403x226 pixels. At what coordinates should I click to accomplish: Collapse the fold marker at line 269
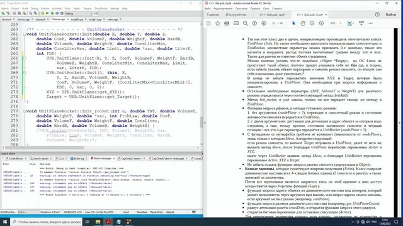(x=24, y=73)
